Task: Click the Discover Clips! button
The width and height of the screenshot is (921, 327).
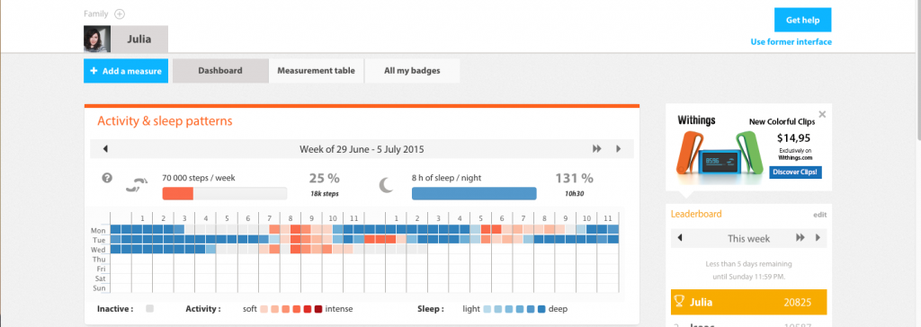Action: point(795,172)
